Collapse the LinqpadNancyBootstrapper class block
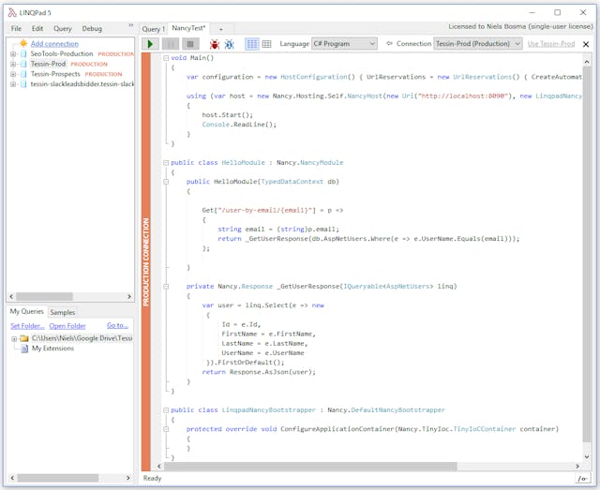The height and width of the screenshot is (490, 600). click(166, 410)
